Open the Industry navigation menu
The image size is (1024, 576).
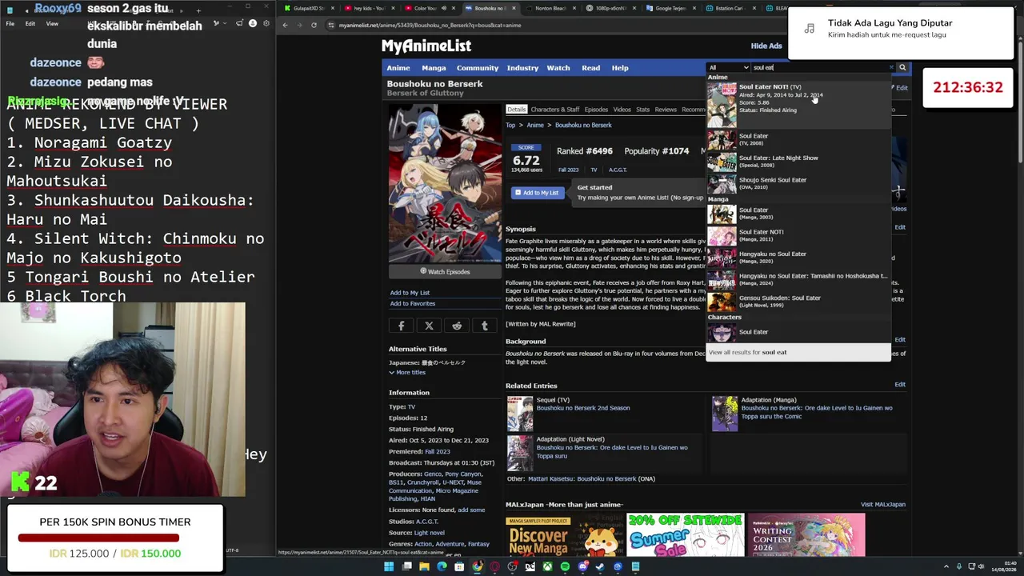[522, 68]
